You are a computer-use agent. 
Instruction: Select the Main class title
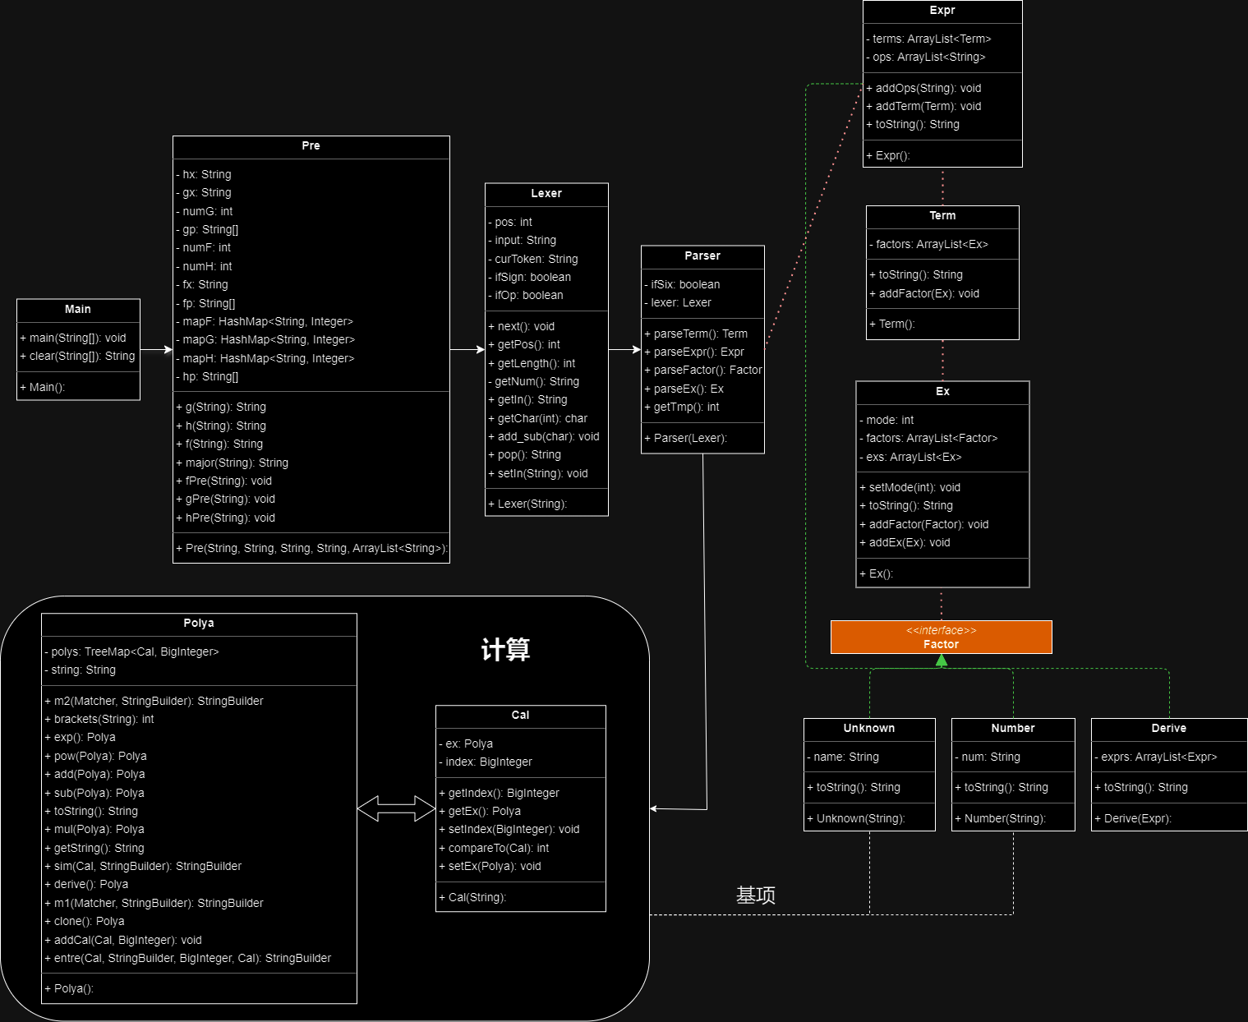pos(78,310)
